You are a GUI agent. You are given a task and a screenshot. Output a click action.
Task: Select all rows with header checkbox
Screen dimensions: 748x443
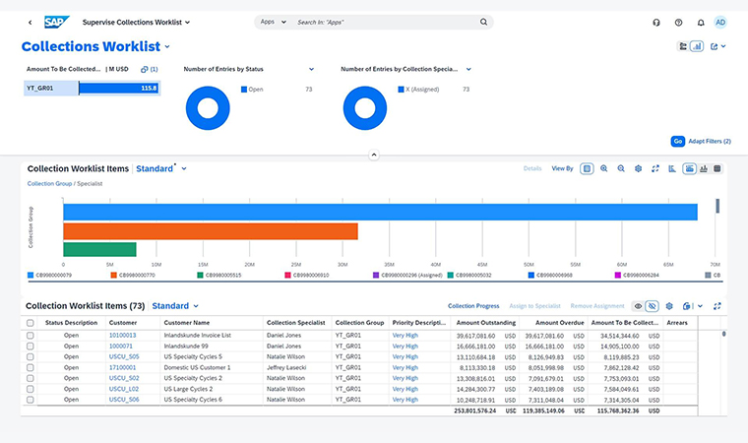(x=31, y=323)
